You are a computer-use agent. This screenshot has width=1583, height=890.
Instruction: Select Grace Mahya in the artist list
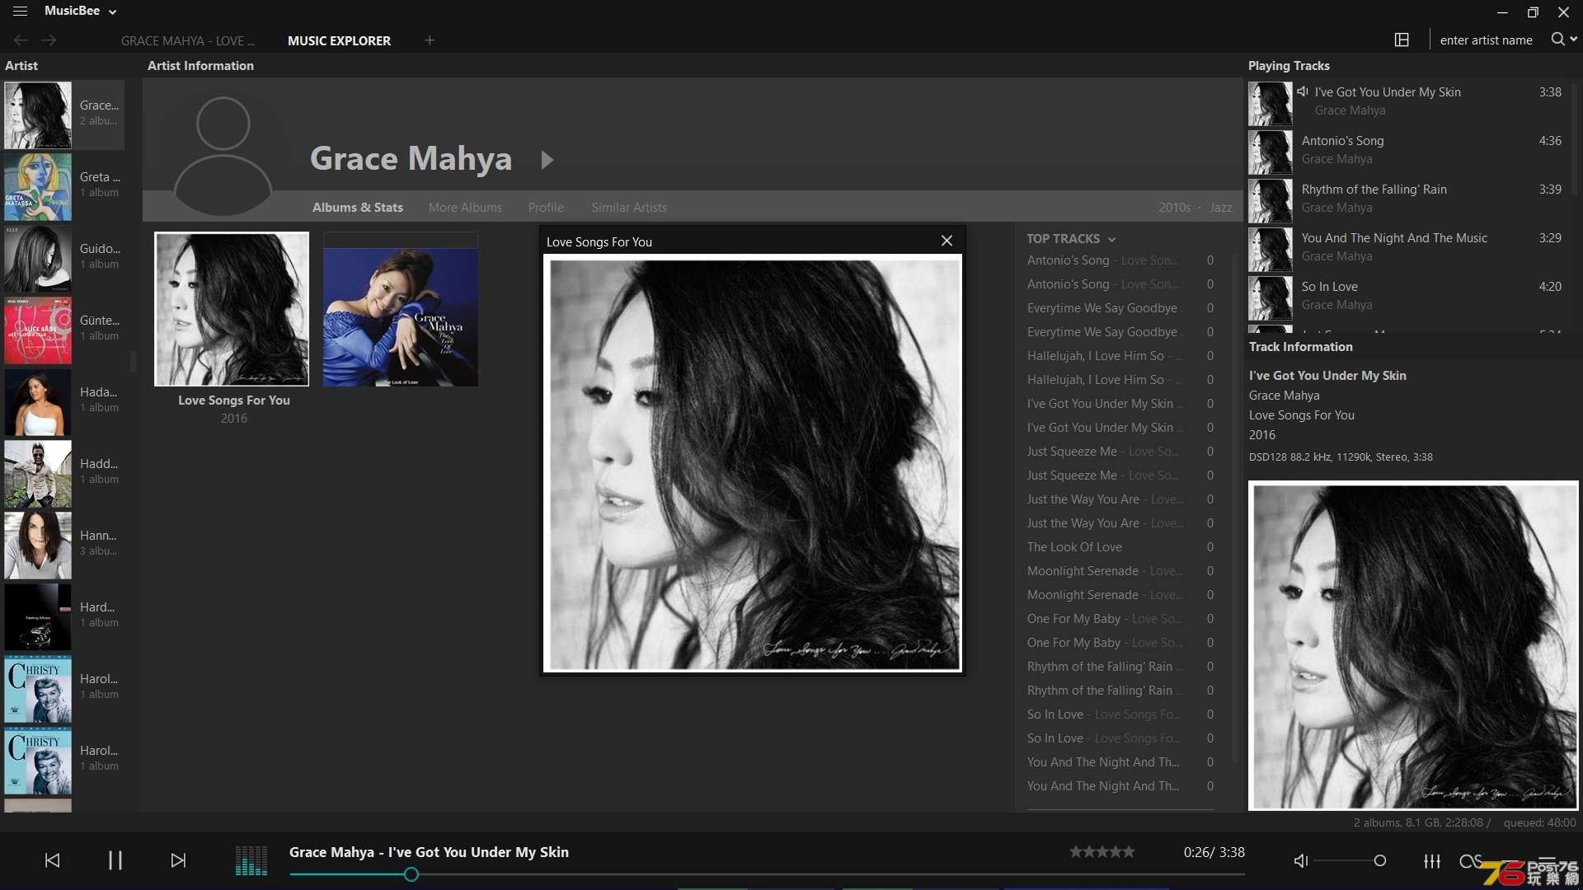coord(63,114)
